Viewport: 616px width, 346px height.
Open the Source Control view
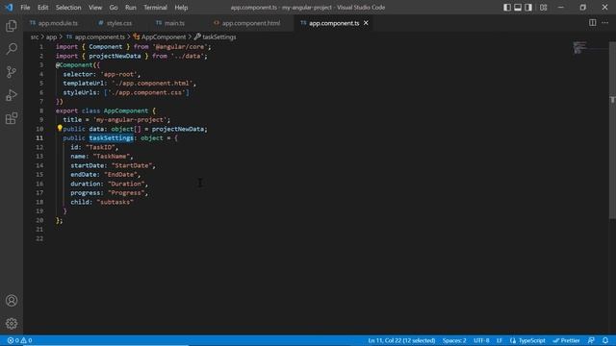point(12,72)
